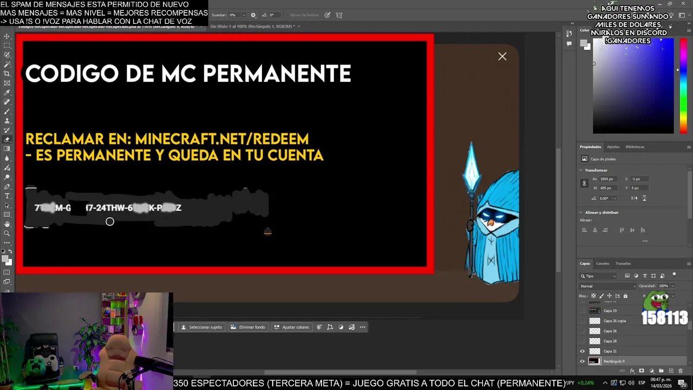Show the Capa 26 copia layer

pyautogui.click(x=583, y=321)
